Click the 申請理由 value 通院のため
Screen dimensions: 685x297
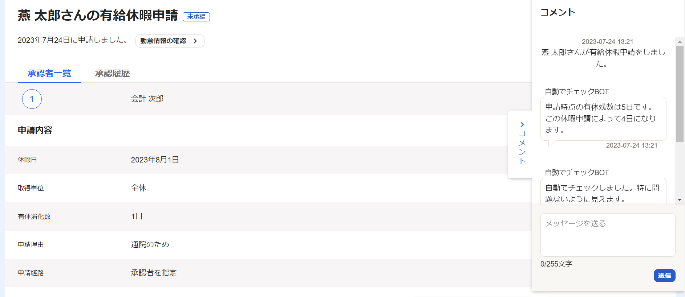(150, 244)
